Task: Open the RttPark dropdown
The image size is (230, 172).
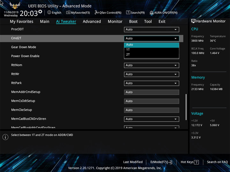Action: tap(151, 83)
